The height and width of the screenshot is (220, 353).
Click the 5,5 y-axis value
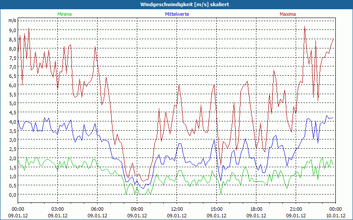13,94
